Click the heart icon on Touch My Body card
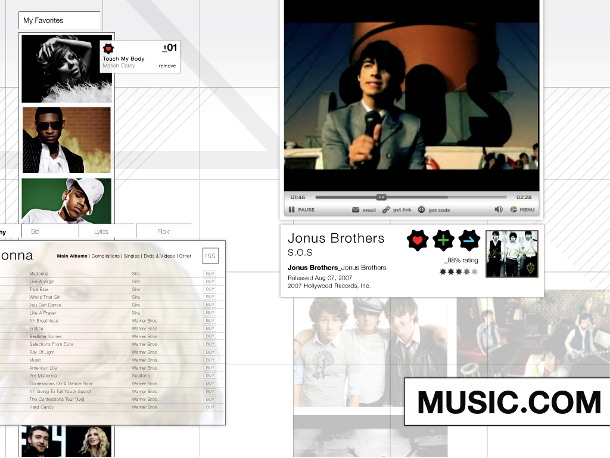This screenshot has height=458, width=610. [108, 48]
